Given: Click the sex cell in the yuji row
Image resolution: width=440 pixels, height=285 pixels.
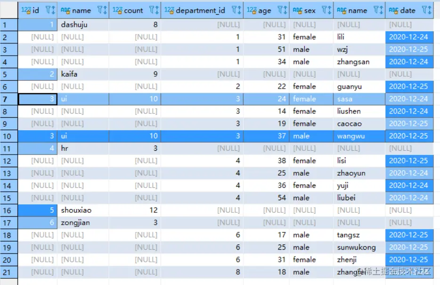Looking at the screenshot, I should [x=311, y=186].
